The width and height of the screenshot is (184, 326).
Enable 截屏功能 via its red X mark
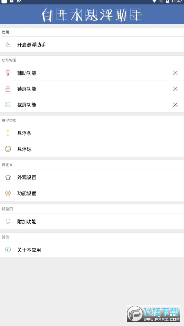[x=175, y=105]
